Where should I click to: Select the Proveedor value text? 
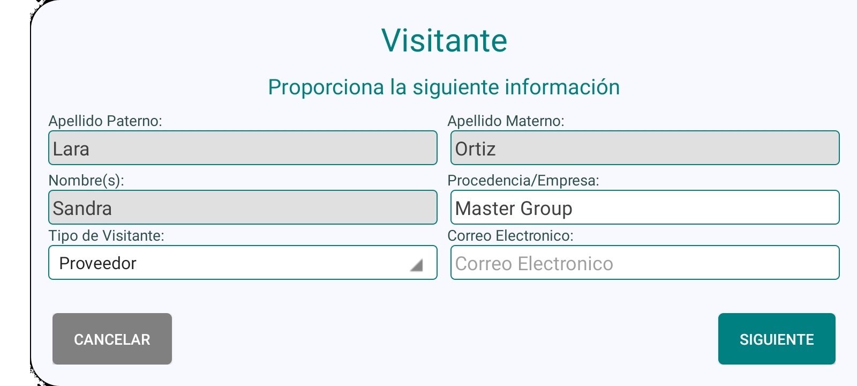(97, 263)
